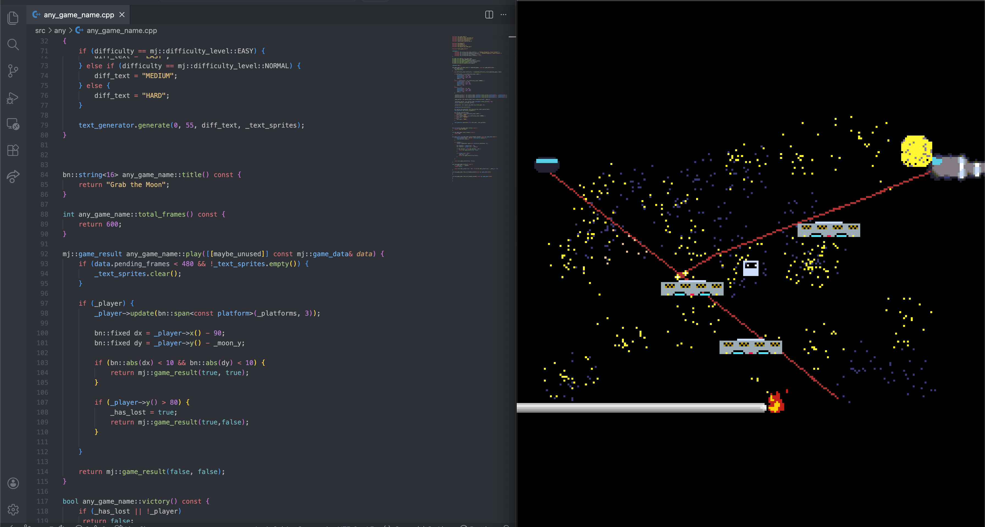Open the editor More Actions menu

tap(503, 15)
